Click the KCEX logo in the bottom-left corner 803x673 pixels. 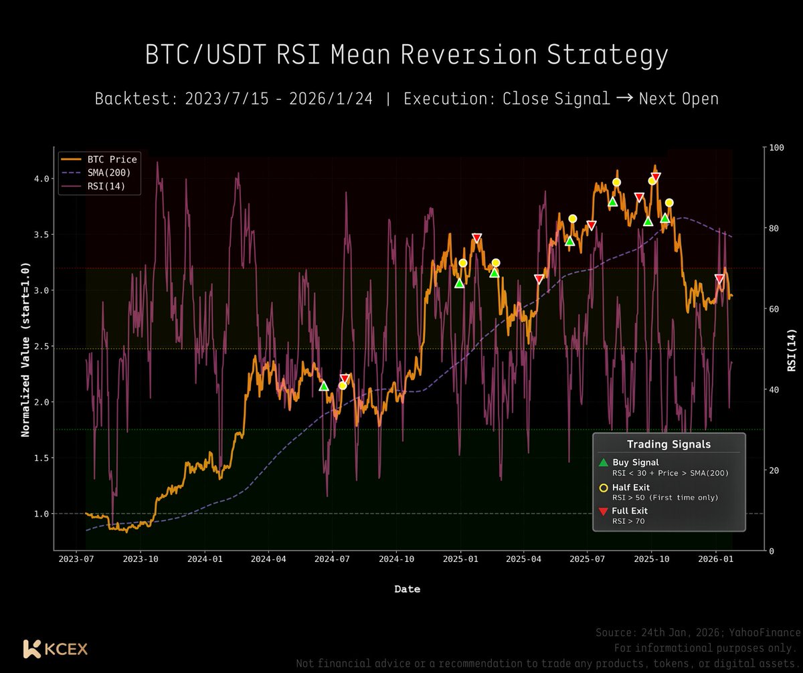click(56, 648)
